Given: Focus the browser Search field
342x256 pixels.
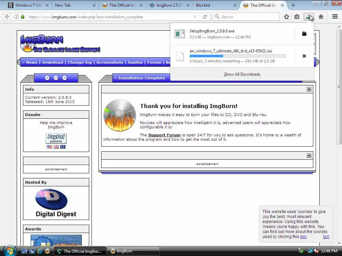Looking at the screenshot, I should pyautogui.click(x=246, y=17).
